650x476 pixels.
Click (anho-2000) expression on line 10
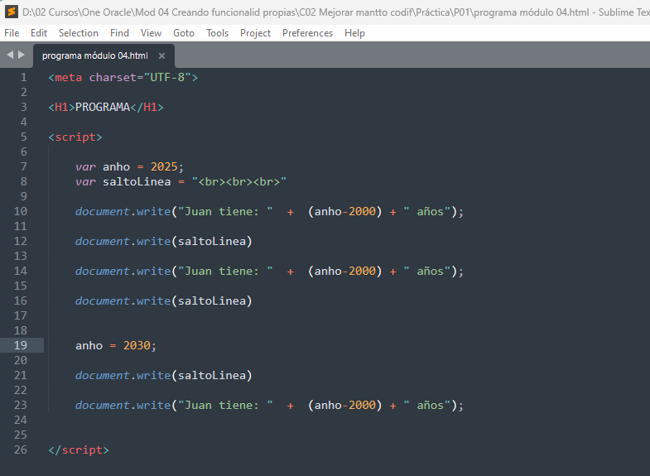[345, 212]
